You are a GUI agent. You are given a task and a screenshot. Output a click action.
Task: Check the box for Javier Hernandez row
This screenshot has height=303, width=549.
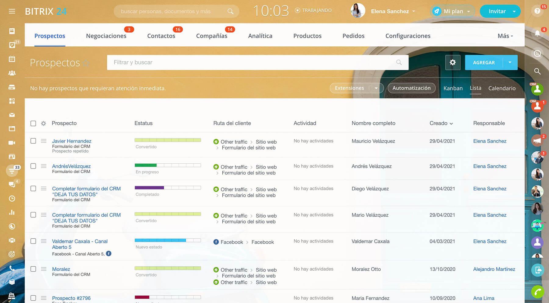[x=33, y=141]
